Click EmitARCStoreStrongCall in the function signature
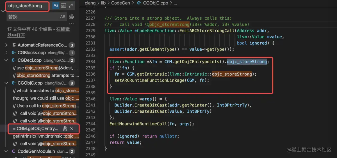337x158 pixels. (x=207, y=31)
